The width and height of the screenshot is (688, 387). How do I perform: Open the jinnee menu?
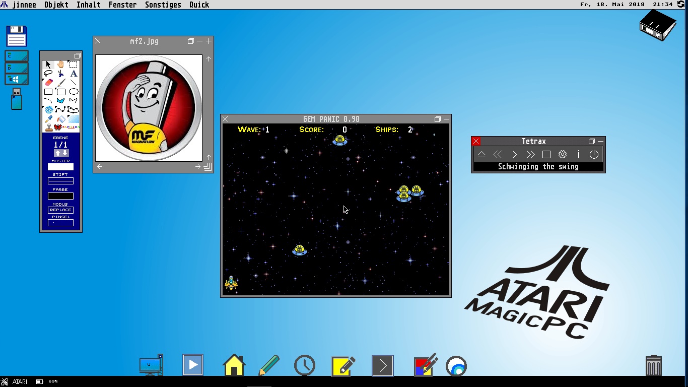[24, 5]
